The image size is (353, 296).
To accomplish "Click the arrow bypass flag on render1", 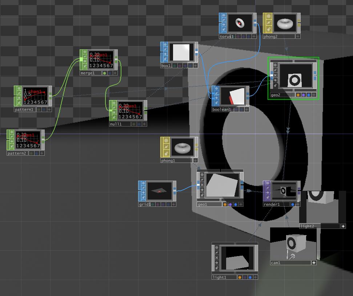I will (x=268, y=193).
